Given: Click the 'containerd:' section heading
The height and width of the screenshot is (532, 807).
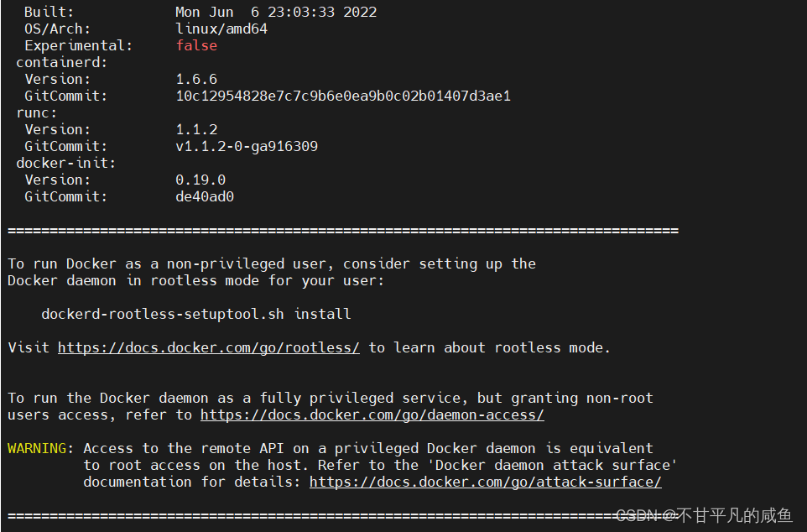Looking at the screenshot, I should [62, 62].
